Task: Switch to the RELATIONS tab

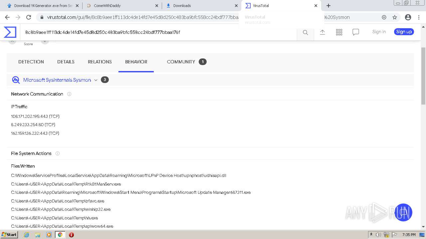Action: tap(100, 62)
